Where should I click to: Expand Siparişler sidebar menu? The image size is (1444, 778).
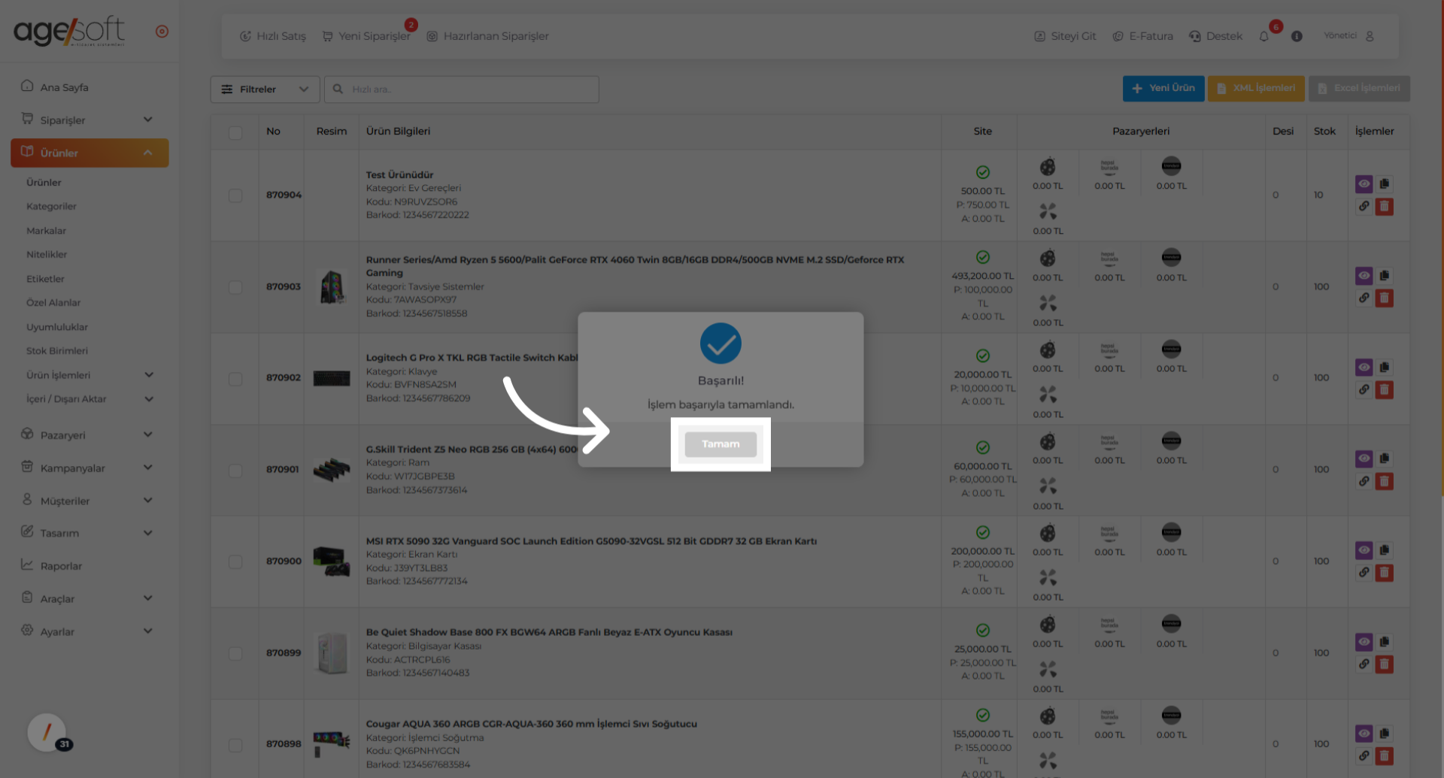click(89, 120)
